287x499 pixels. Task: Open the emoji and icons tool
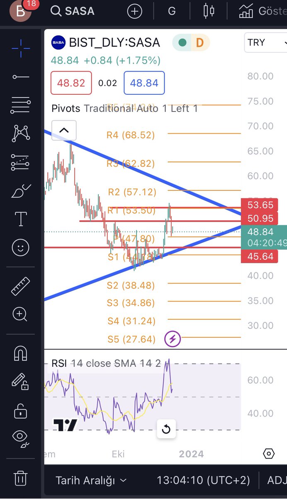point(21,248)
